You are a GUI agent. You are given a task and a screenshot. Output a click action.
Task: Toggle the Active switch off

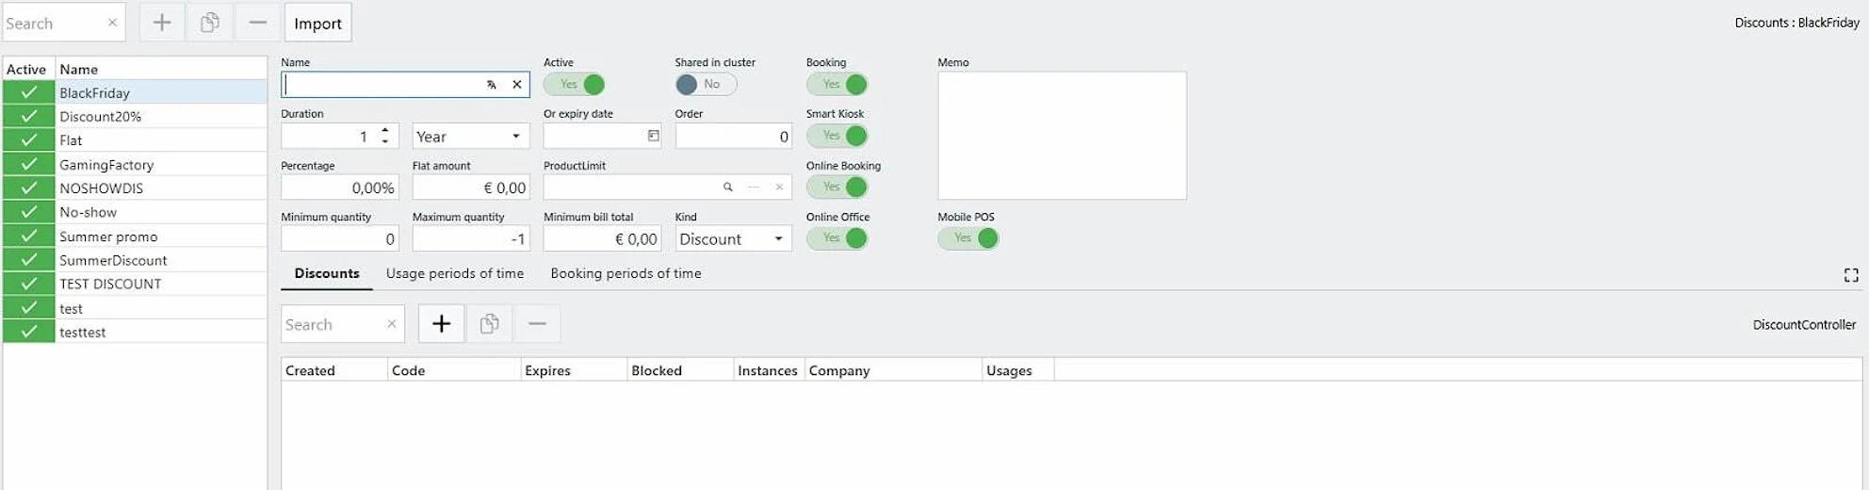(x=575, y=85)
